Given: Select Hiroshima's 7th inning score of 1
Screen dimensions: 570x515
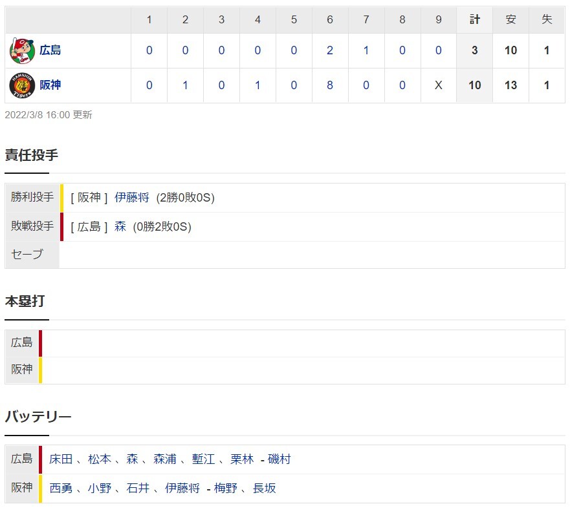Looking at the screenshot, I should coord(366,50).
